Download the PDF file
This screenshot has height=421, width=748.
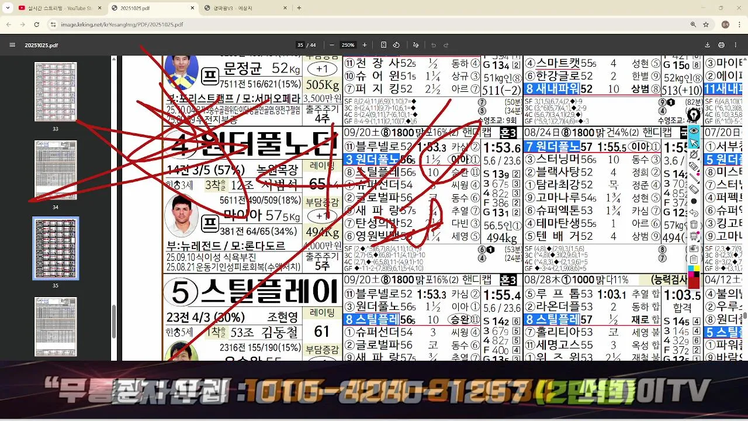point(708,45)
